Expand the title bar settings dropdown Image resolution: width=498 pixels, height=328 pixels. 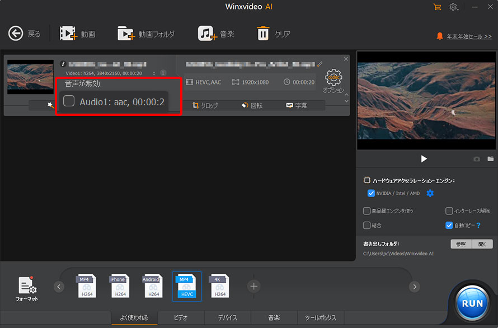(455, 7)
